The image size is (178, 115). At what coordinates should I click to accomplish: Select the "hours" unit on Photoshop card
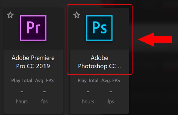click(88, 102)
